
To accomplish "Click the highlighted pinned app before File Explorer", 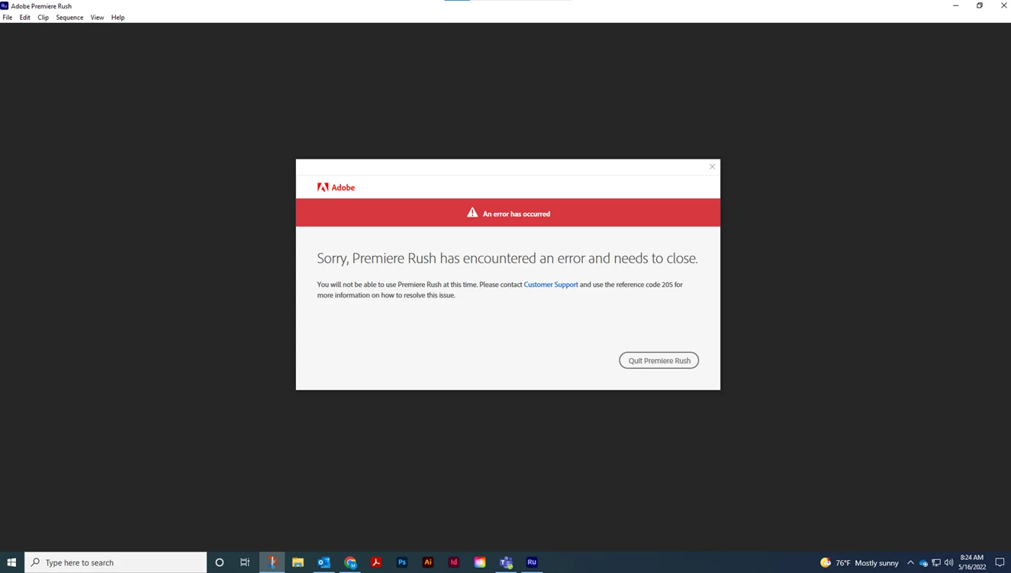I will 272,562.
